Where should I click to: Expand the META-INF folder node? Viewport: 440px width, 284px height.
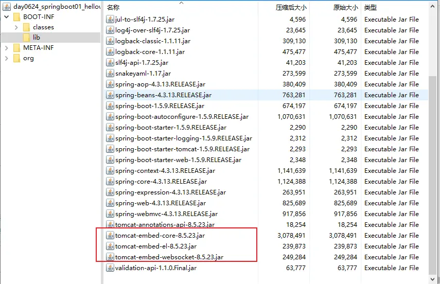coord(7,48)
